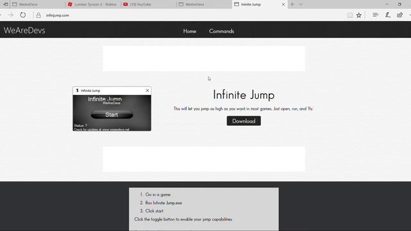Click the Download button
The height and width of the screenshot is (231, 411).
coord(243,121)
